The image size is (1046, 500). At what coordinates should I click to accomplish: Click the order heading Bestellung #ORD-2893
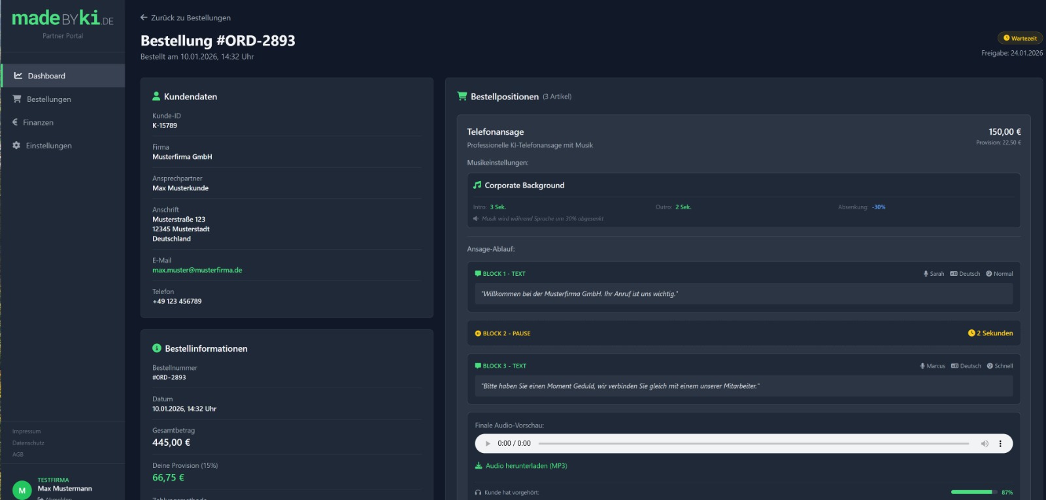point(218,41)
